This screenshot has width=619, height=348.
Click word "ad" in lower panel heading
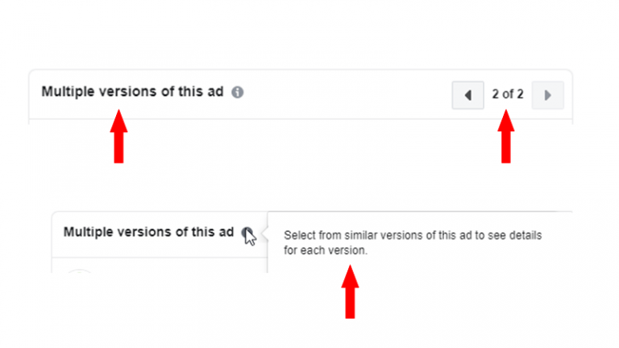226,232
